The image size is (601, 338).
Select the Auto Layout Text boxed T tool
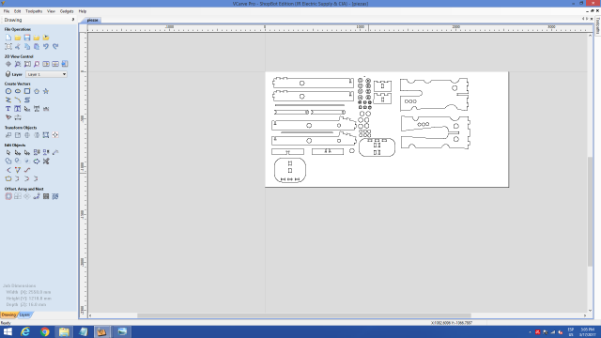18,109
